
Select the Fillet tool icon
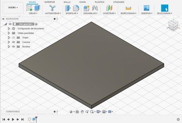pos(76,8)
